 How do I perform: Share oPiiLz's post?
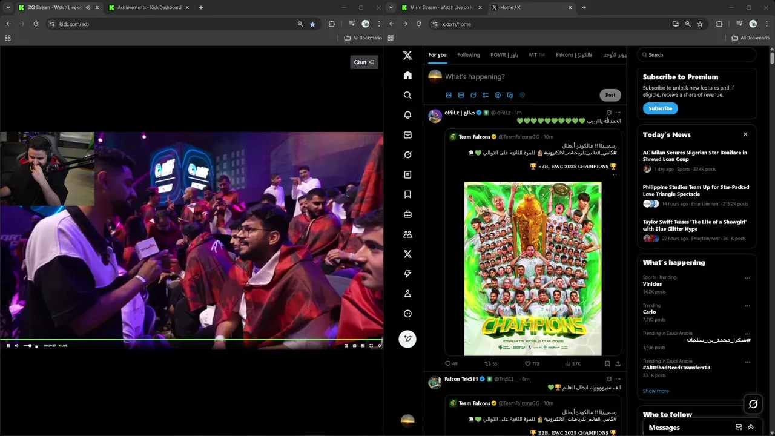coord(618,364)
